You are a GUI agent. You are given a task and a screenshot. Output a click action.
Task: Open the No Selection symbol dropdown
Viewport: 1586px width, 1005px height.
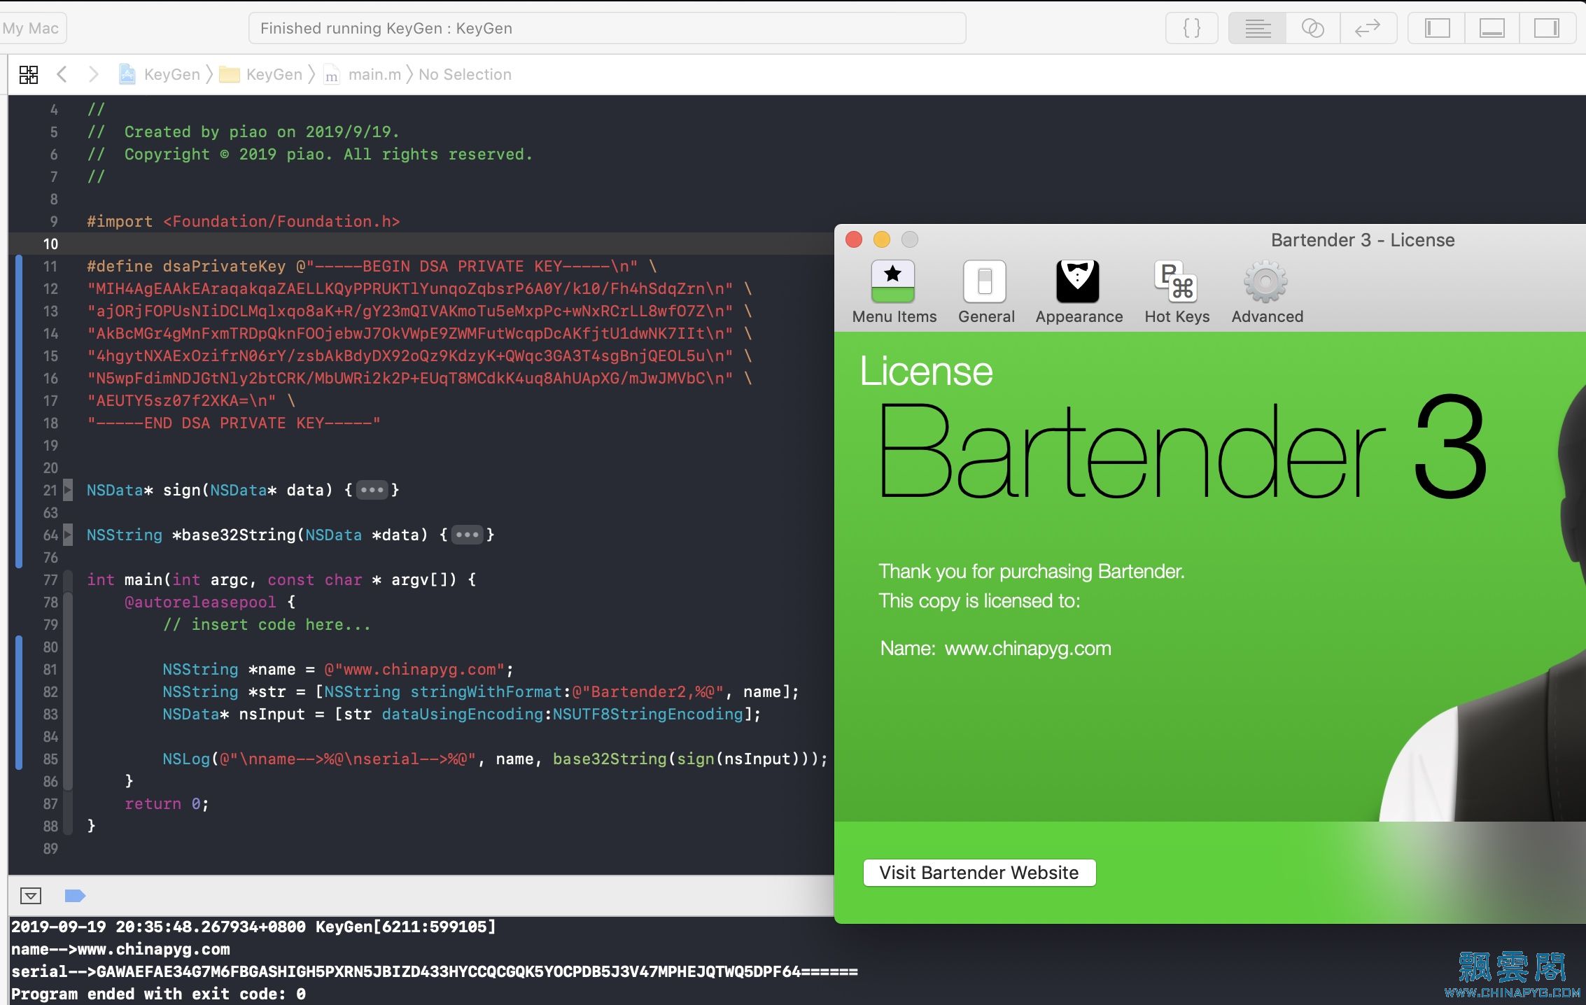(x=465, y=74)
